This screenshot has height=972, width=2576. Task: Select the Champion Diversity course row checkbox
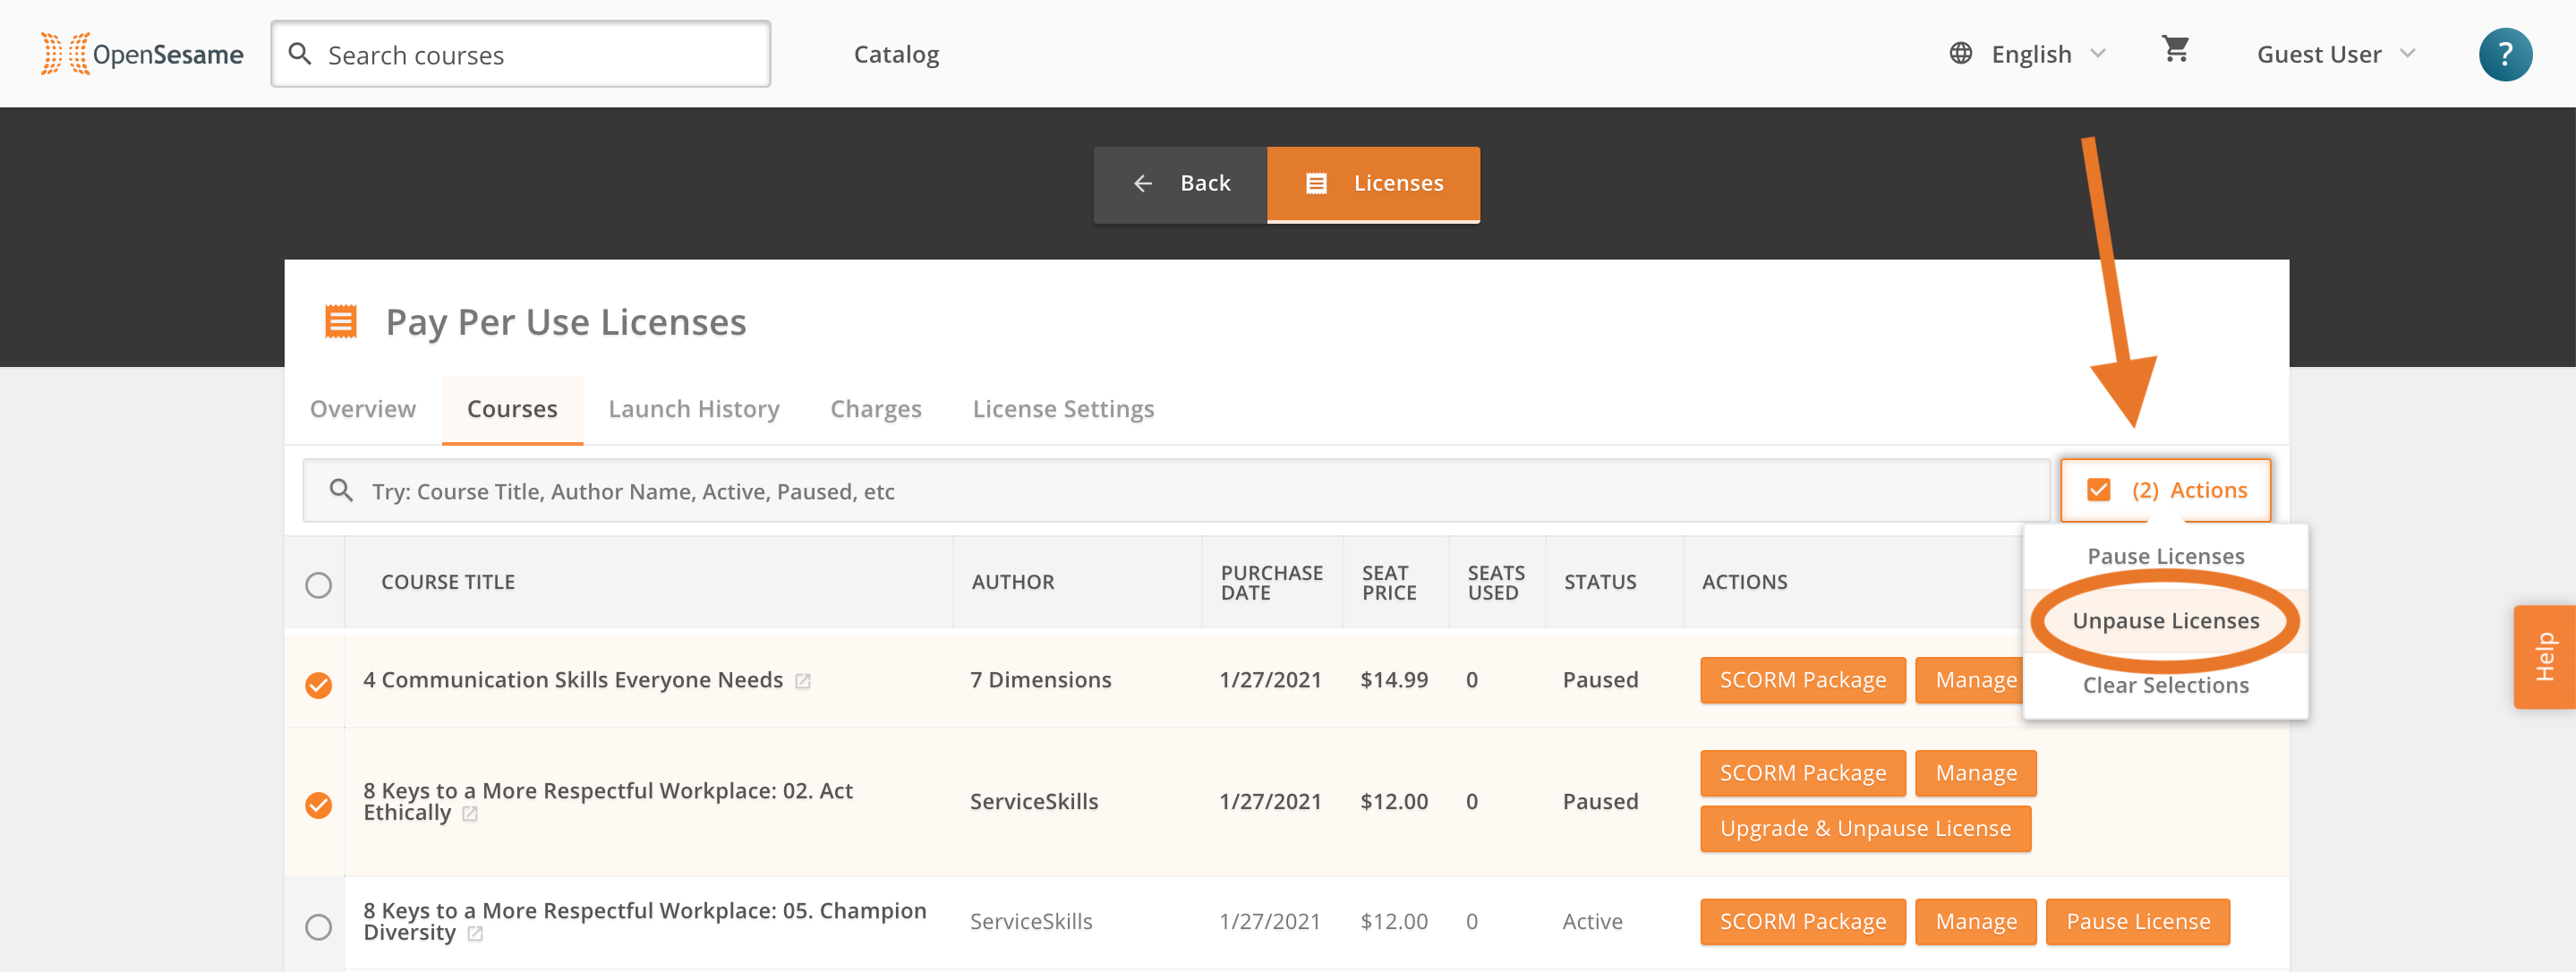[x=318, y=927]
